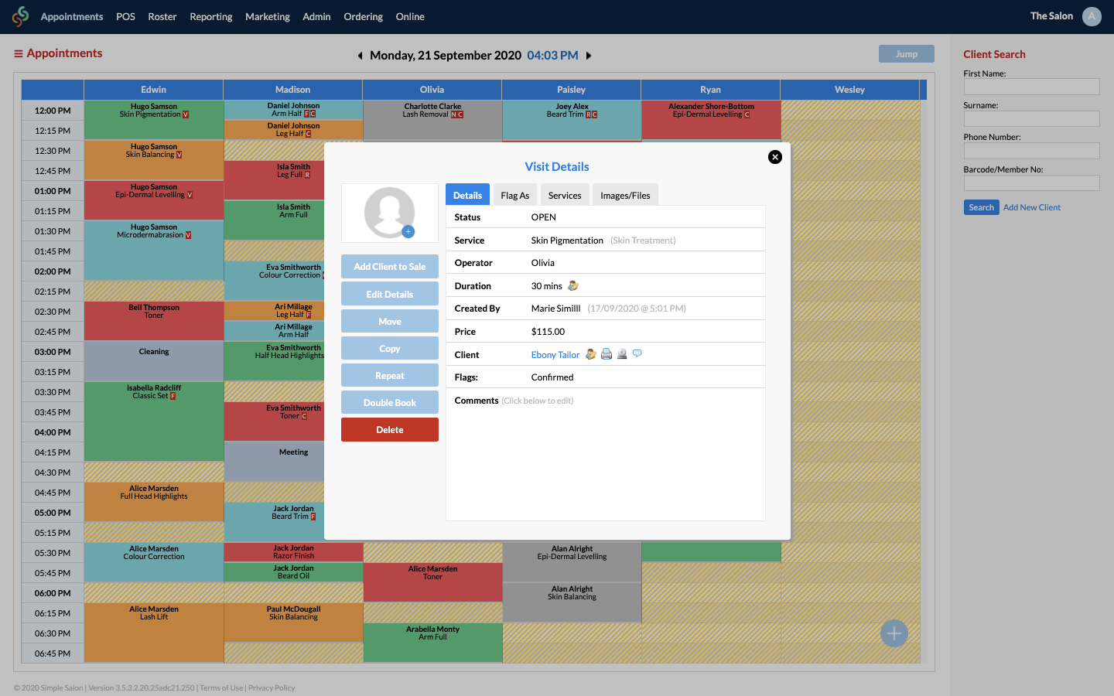Click the Edwin column header
This screenshot has width=1114, height=696.
click(x=153, y=90)
